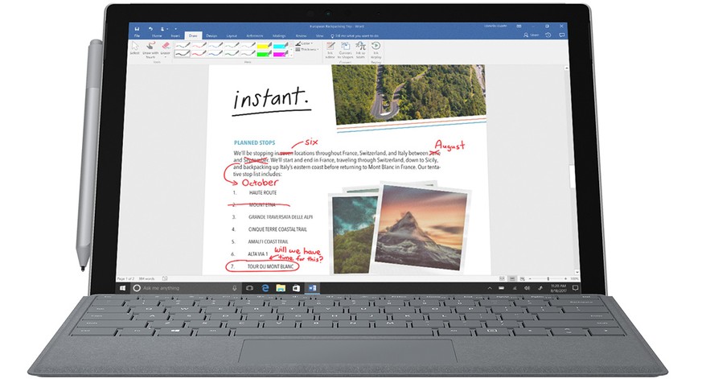Switch to the Design tab
Image resolution: width=702 pixels, height=379 pixels.
(x=211, y=36)
